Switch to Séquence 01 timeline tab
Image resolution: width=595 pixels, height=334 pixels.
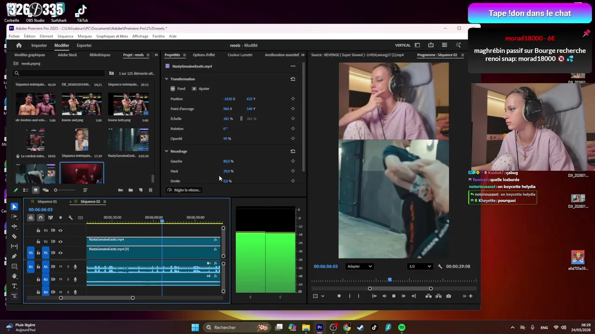point(47,202)
